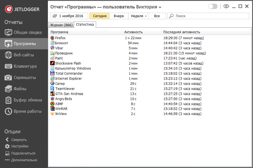Image resolution: width=253 pixels, height=168 pixels.
Task: Open the Веб-сайты report
Action: coord(24,55)
